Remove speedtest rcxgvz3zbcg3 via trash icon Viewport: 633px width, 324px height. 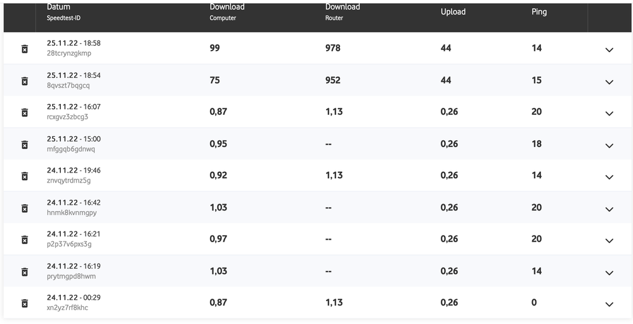(x=25, y=112)
